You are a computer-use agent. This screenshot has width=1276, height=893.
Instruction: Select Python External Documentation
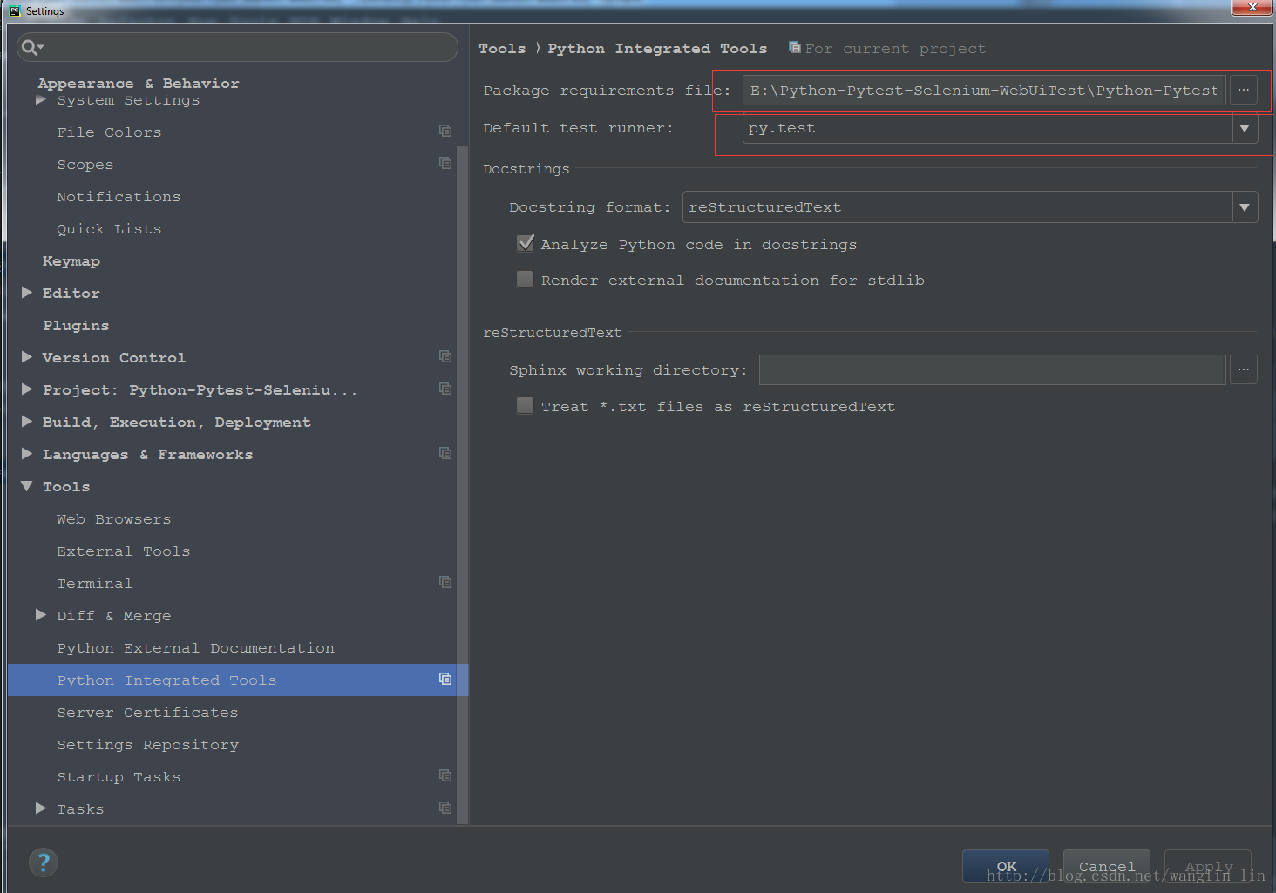[x=196, y=648]
